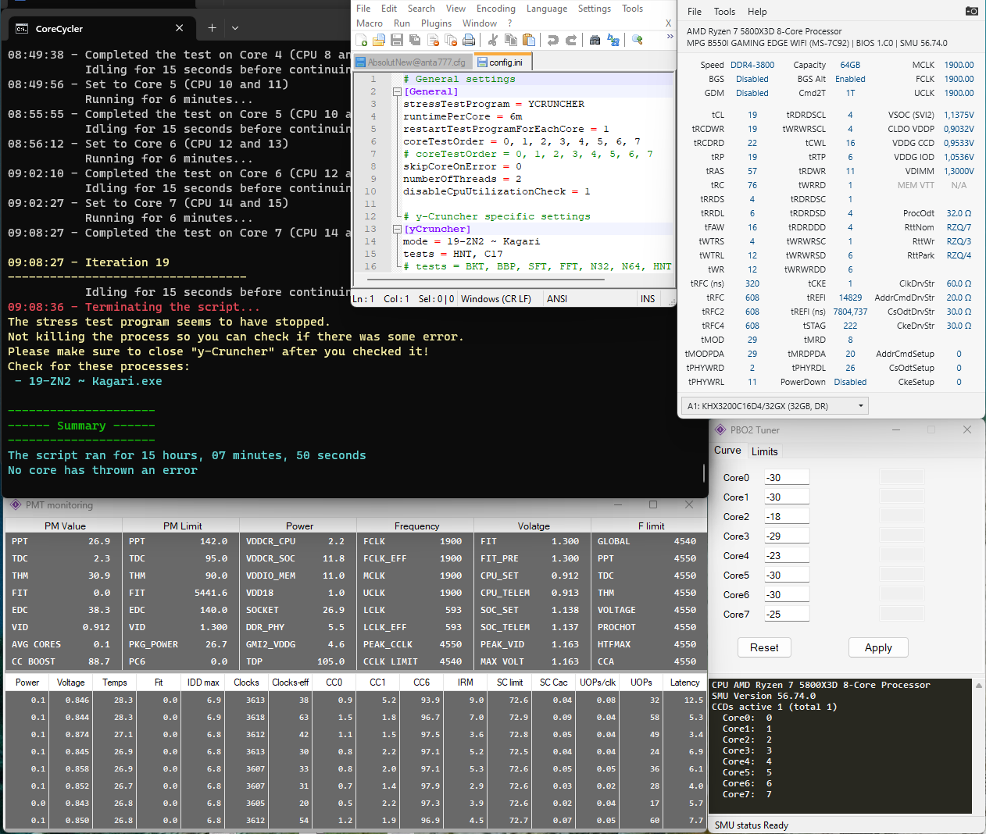The height and width of the screenshot is (834, 986).
Task: Click the Print icon in Notepad++ toolbar
Action: coord(469,40)
